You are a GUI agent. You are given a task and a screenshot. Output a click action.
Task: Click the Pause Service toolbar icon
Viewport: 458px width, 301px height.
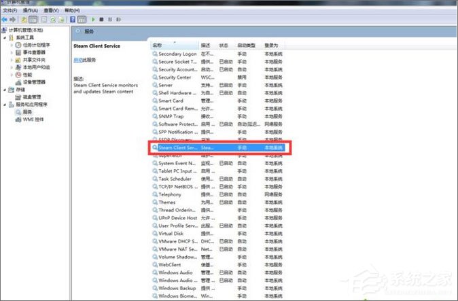pos(110,20)
